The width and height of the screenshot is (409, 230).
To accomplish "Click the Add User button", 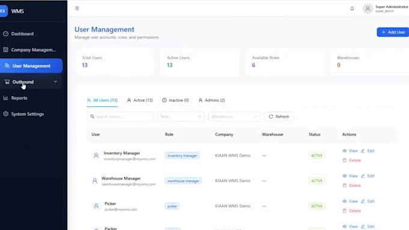I will 393,32.
